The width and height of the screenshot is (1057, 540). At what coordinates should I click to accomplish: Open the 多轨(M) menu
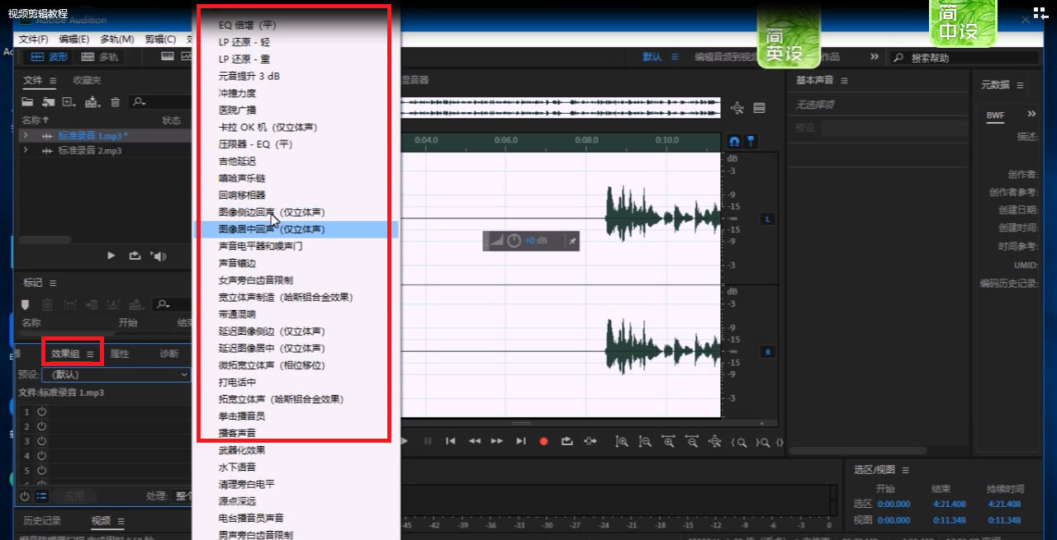pos(117,39)
